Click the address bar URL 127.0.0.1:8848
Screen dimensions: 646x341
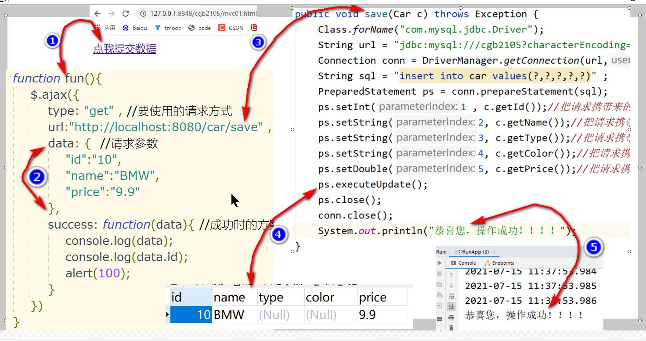pyautogui.click(x=203, y=14)
